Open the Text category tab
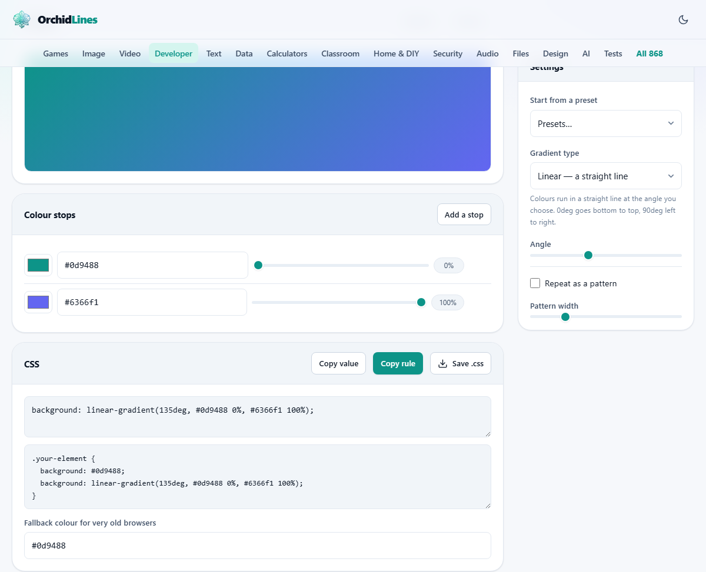Image resolution: width=706 pixels, height=572 pixels. (x=214, y=53)
